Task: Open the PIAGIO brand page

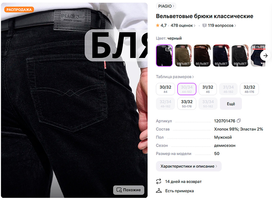Action: pyautogui.click(x=166, y=6)
